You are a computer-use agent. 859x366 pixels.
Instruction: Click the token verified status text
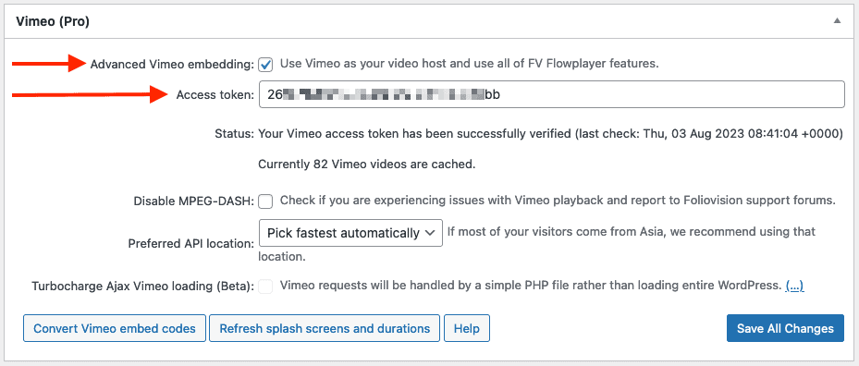[550, 134]
